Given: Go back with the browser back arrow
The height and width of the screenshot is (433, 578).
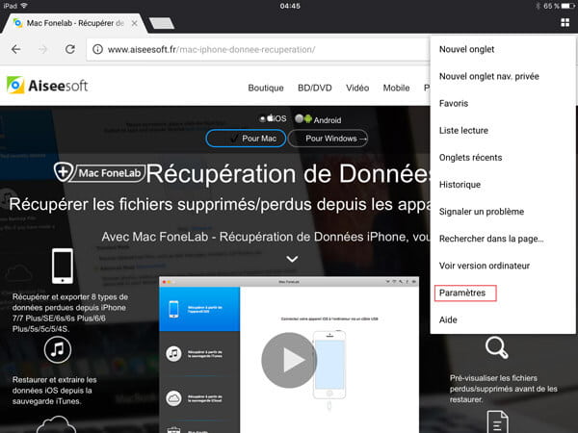Looking at the screenshot, I should [15, 49].
